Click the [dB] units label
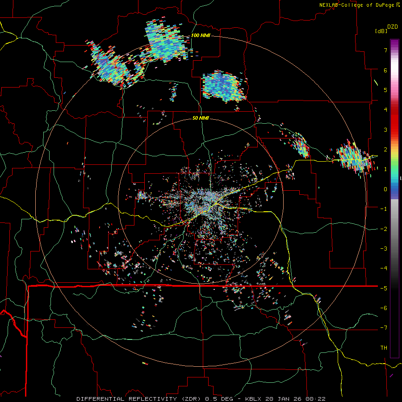The width and height of the screenshot is (402, 402). 381,31
